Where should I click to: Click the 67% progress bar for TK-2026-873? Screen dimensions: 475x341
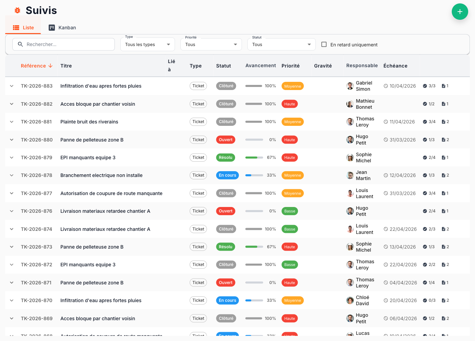(254, 247)
